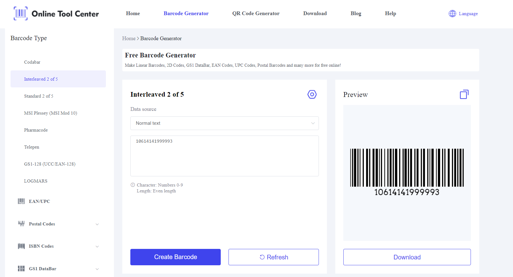Click the ISBN Codes barcode icon

tap(21, 246)
